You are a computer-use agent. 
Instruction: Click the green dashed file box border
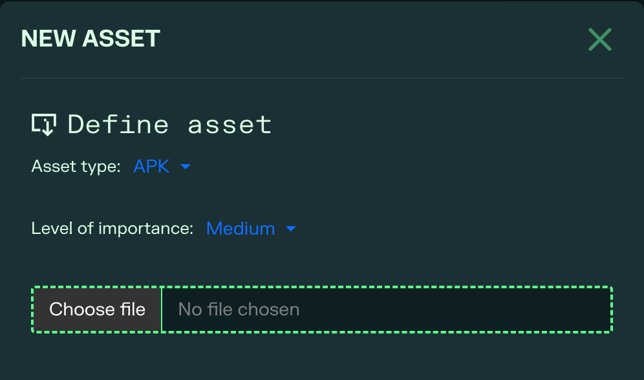tap(388, 287)
